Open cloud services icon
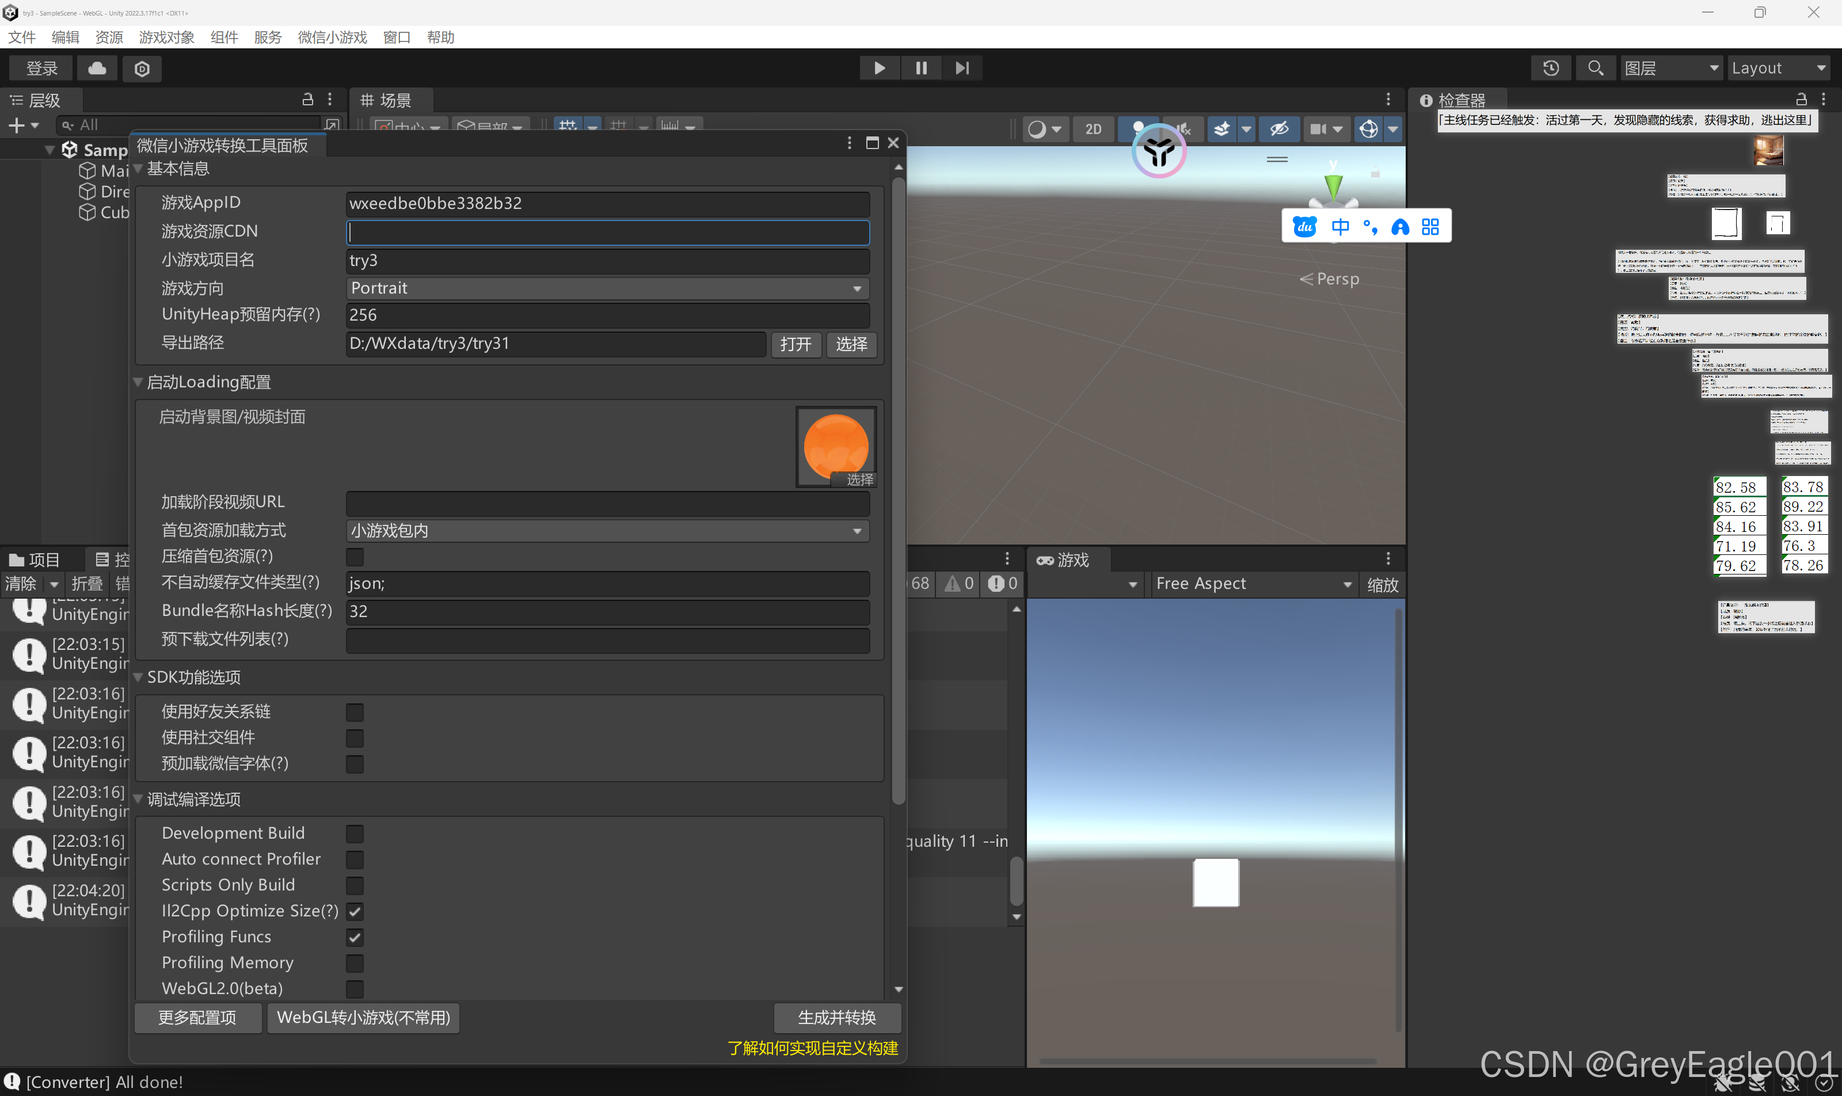 click(97, 68)
